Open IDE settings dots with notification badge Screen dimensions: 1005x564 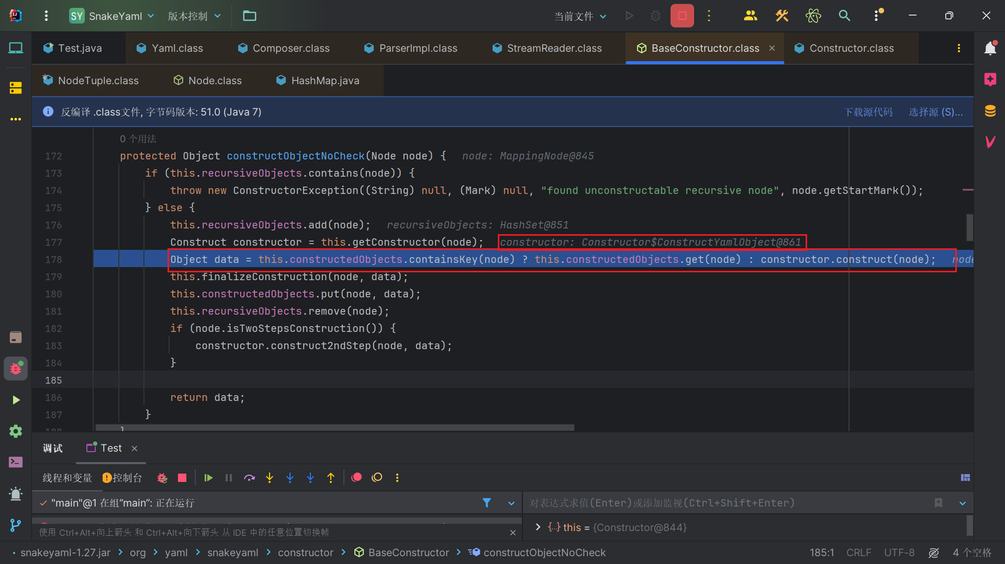tap(877, 15)
